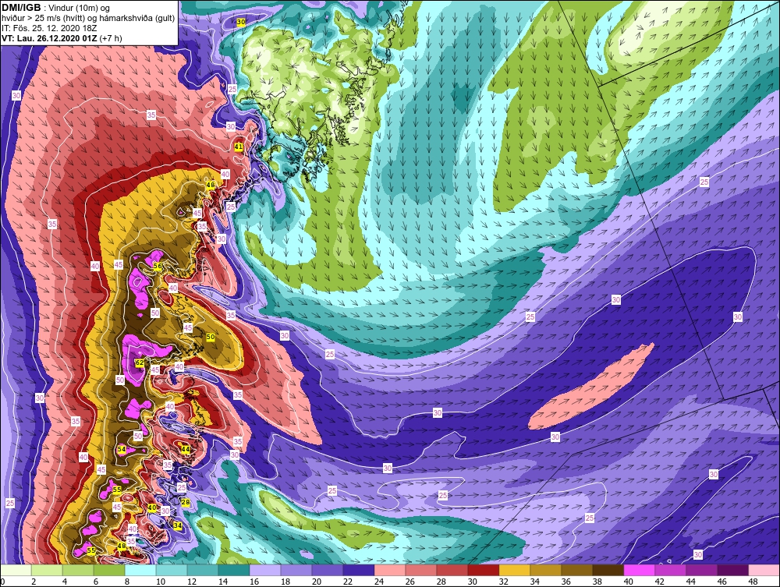This screenshot has height=587, width=780.
Task: Select legend swatch between 20 and 22
Action: tap(328, 570)
